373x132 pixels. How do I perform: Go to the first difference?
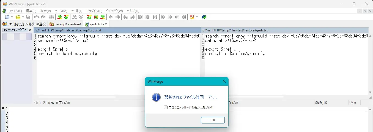point(89,17)
